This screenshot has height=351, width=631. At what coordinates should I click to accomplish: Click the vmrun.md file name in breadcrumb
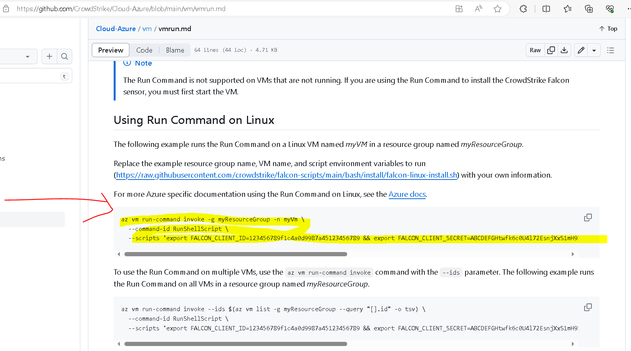(175, 29)
